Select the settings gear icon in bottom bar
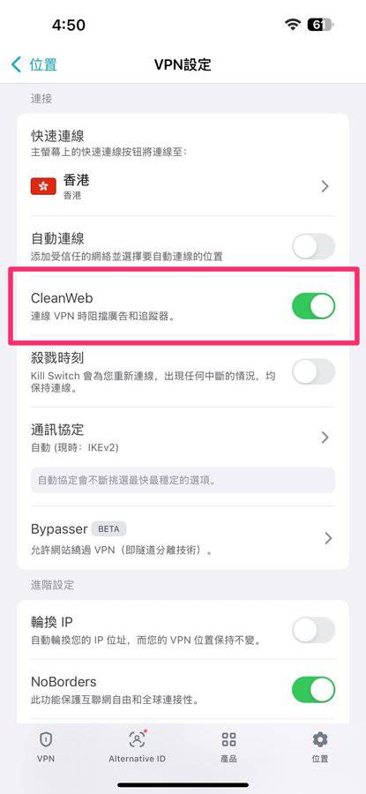This screenshot has width=366, height=794. point(319,739)
